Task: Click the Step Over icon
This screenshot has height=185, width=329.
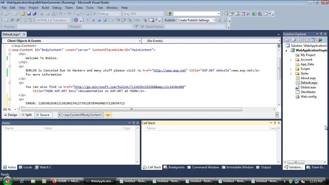Action: 123,20
